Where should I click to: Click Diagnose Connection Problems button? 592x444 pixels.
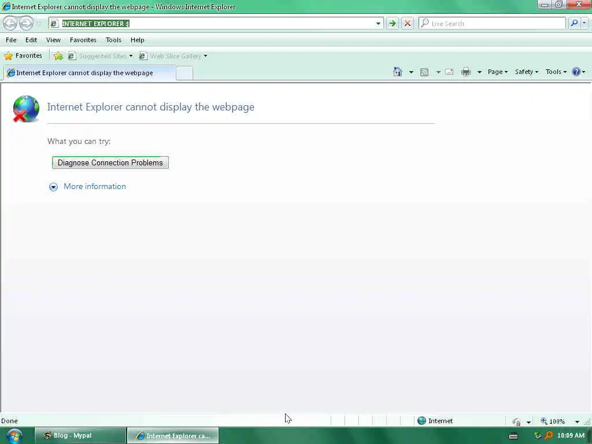coord(110,162)
